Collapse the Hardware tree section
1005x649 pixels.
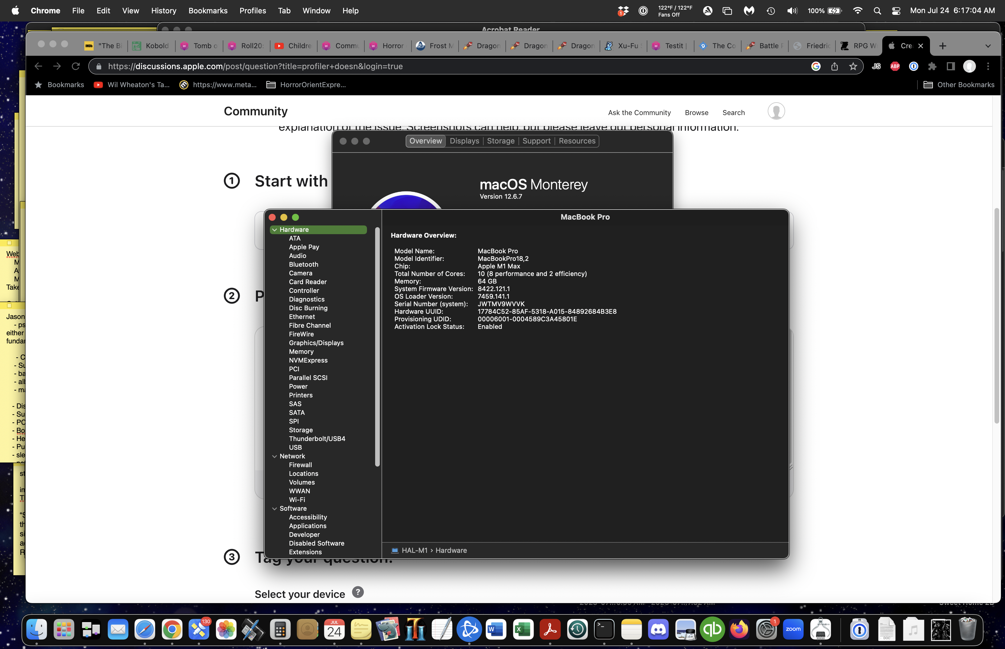pos(275,230)
